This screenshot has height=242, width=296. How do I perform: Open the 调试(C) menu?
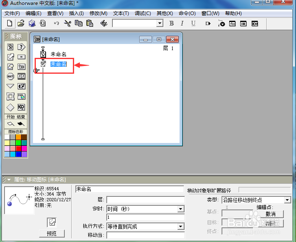click(x=143, y=13)
